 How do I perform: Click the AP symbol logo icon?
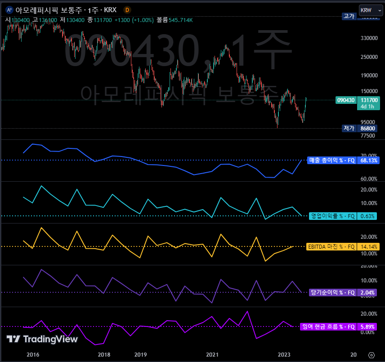click(x=9, y=10)
